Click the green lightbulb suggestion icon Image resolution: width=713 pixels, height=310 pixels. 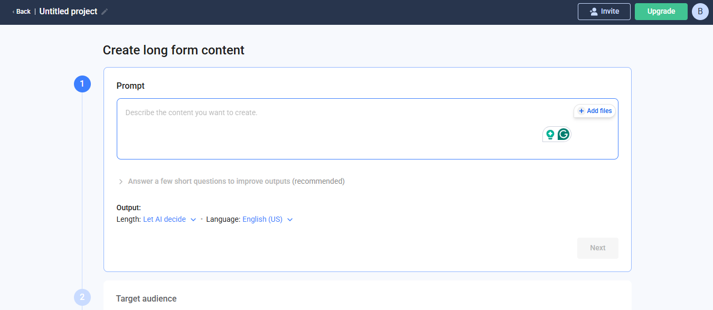[x=550, y=134]
